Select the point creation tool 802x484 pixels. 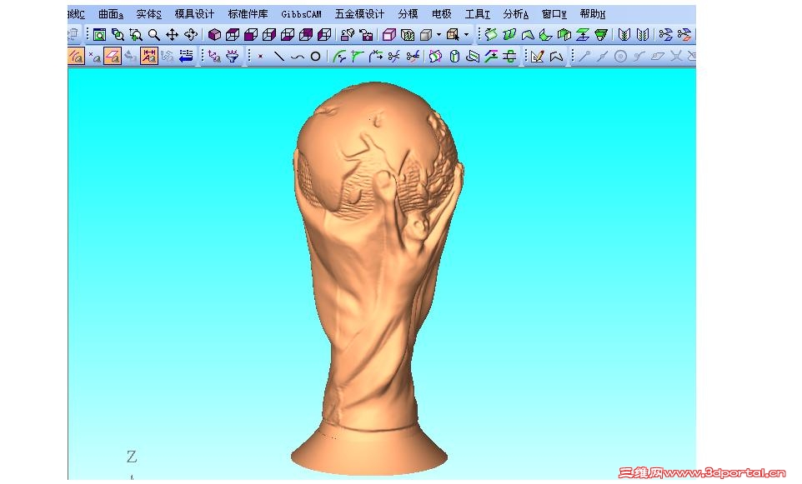pyautogui.click(x=260, y=56)
